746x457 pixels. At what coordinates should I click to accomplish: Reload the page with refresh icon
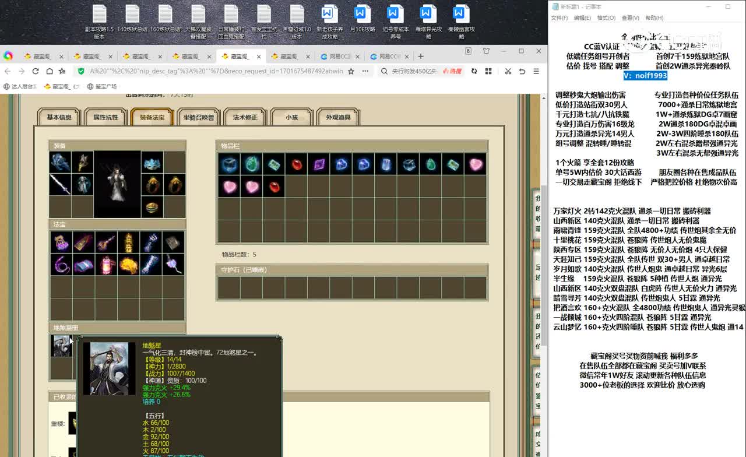36,71
